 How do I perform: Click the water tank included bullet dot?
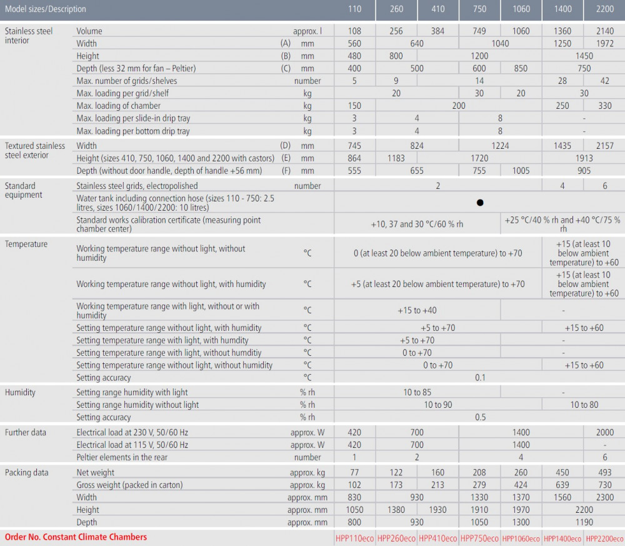pyautogui.click(x=480, y=203)
